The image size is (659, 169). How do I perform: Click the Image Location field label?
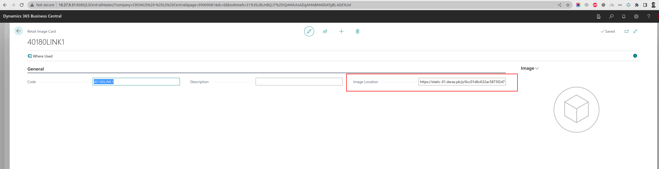pos(366,82)
